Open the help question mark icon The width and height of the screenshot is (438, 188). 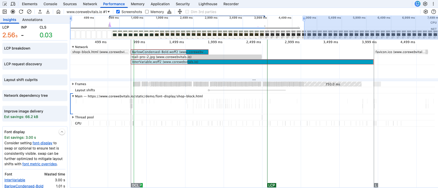point(434,12)
